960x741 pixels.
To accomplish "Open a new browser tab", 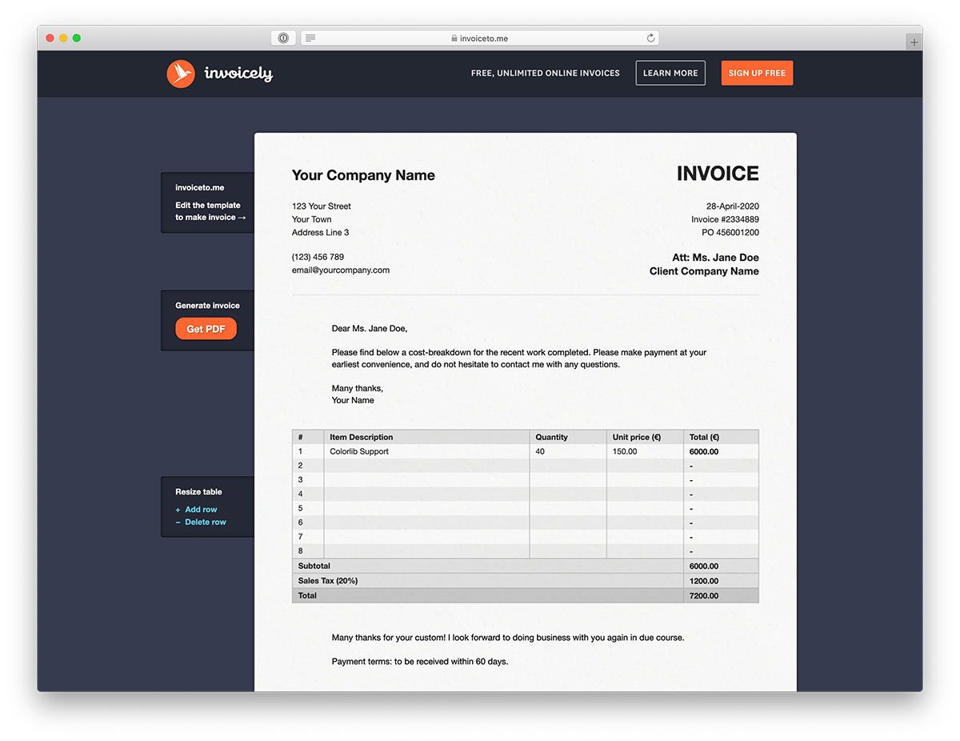I will tap(914, 42).
